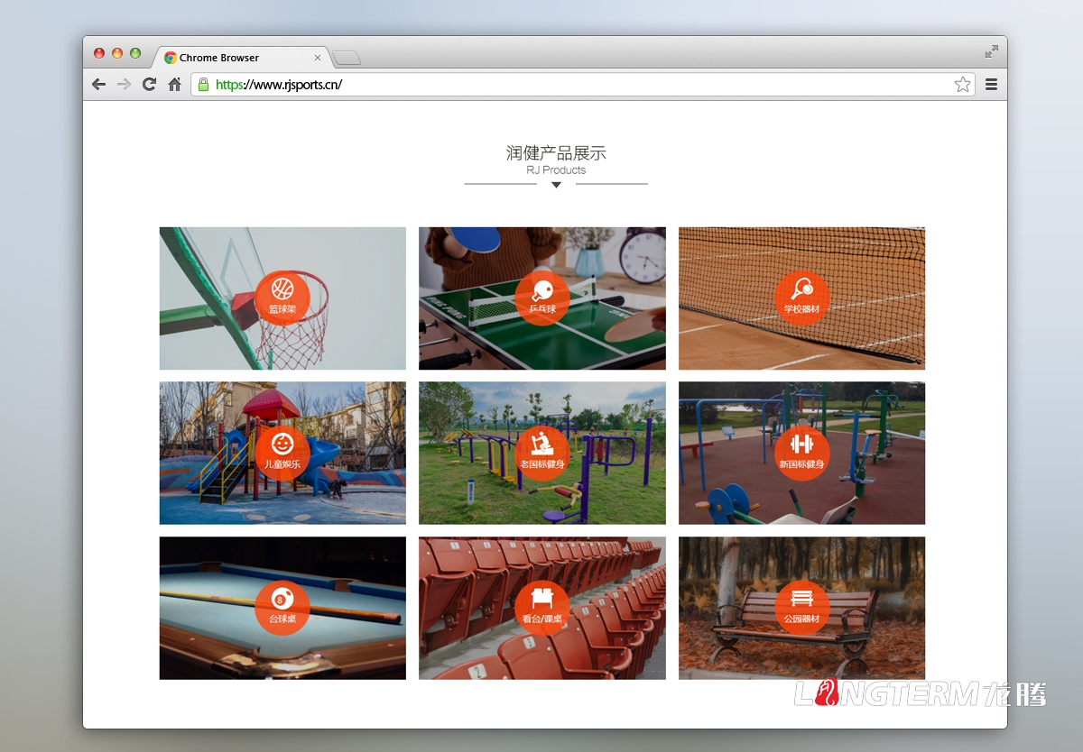
Task: Select the 老国标健身 fitness equipment icon
Action: 541,451
